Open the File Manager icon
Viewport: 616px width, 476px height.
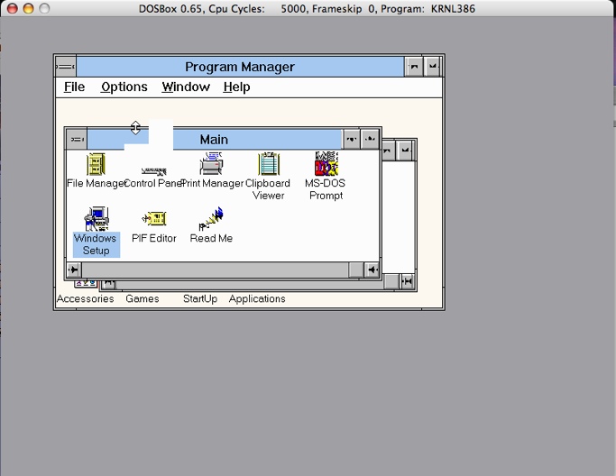coord(96,165)
